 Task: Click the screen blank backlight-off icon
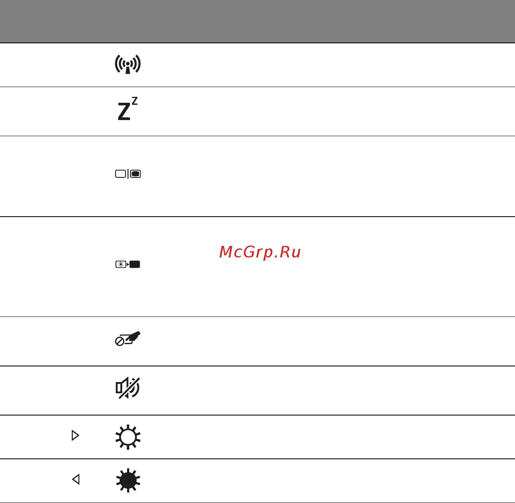[128, 264]
